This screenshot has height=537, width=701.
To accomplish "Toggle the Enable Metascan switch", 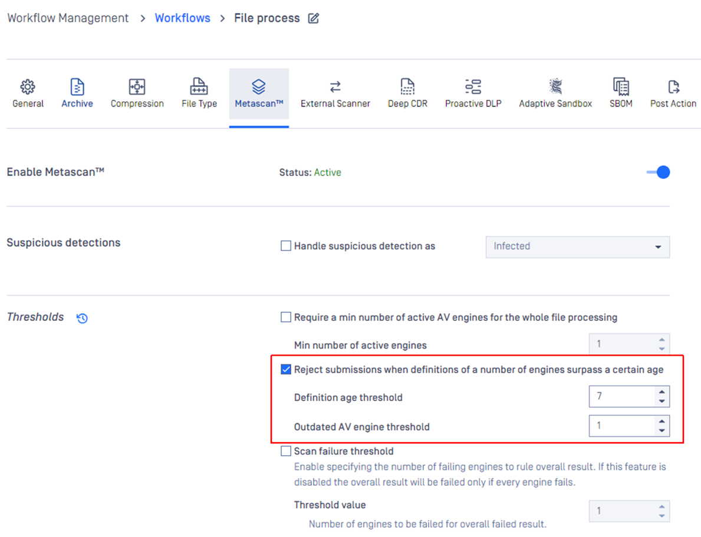I will pyautogui.click(x=658, y=173).
